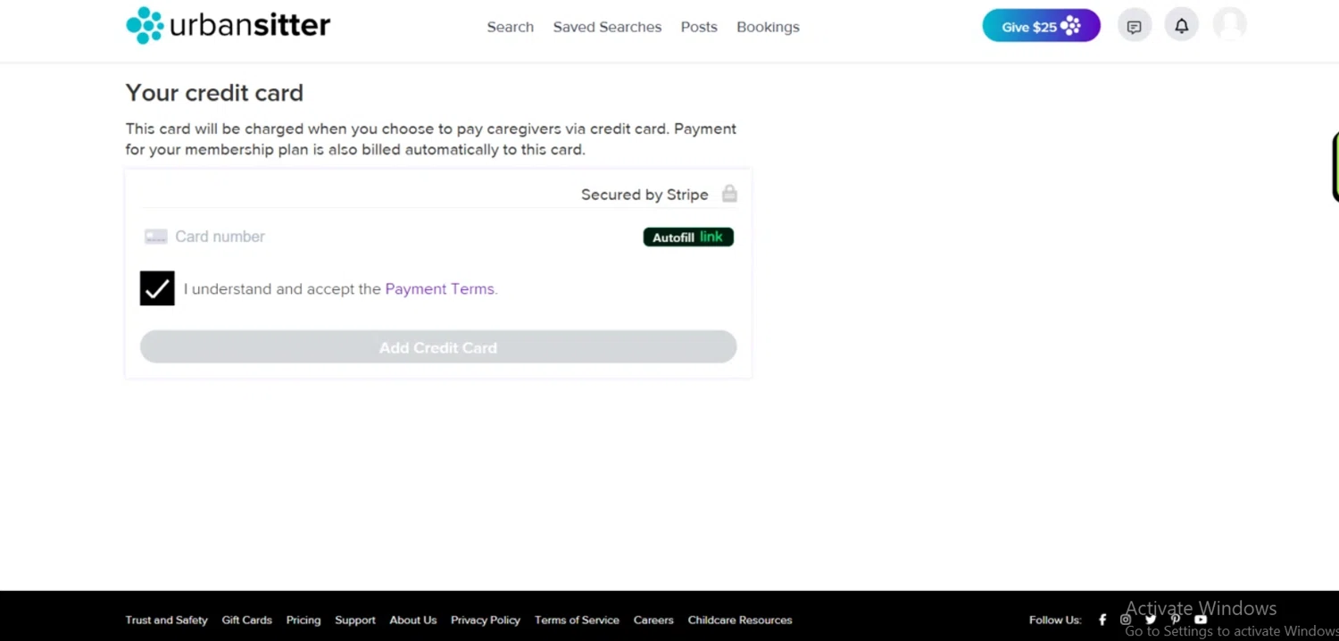Open Terms of Service footer link

[x=577, y=620]
